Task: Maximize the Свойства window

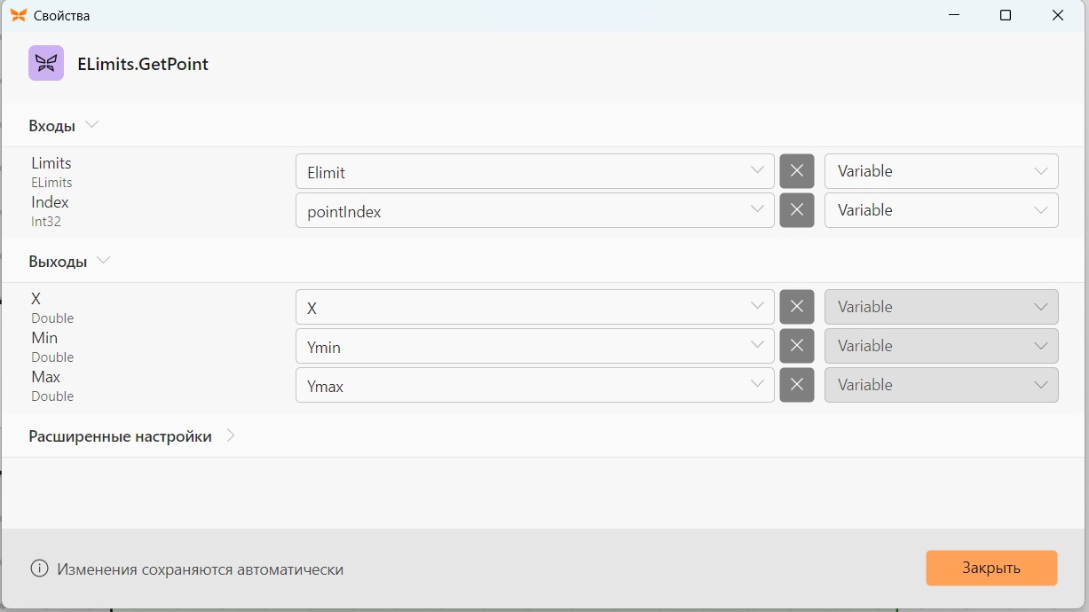Action: pos(1006,15)
